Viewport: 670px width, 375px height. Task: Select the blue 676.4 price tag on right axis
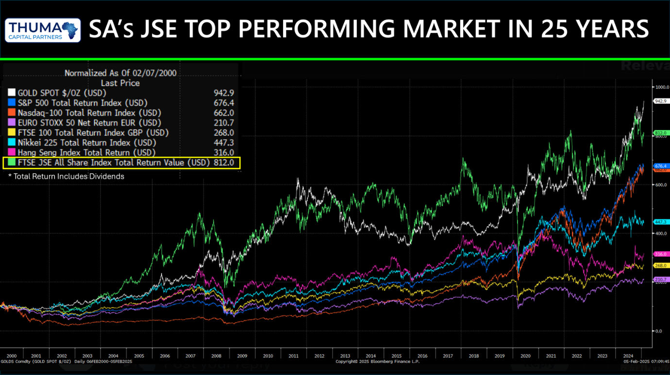point(661,165)
